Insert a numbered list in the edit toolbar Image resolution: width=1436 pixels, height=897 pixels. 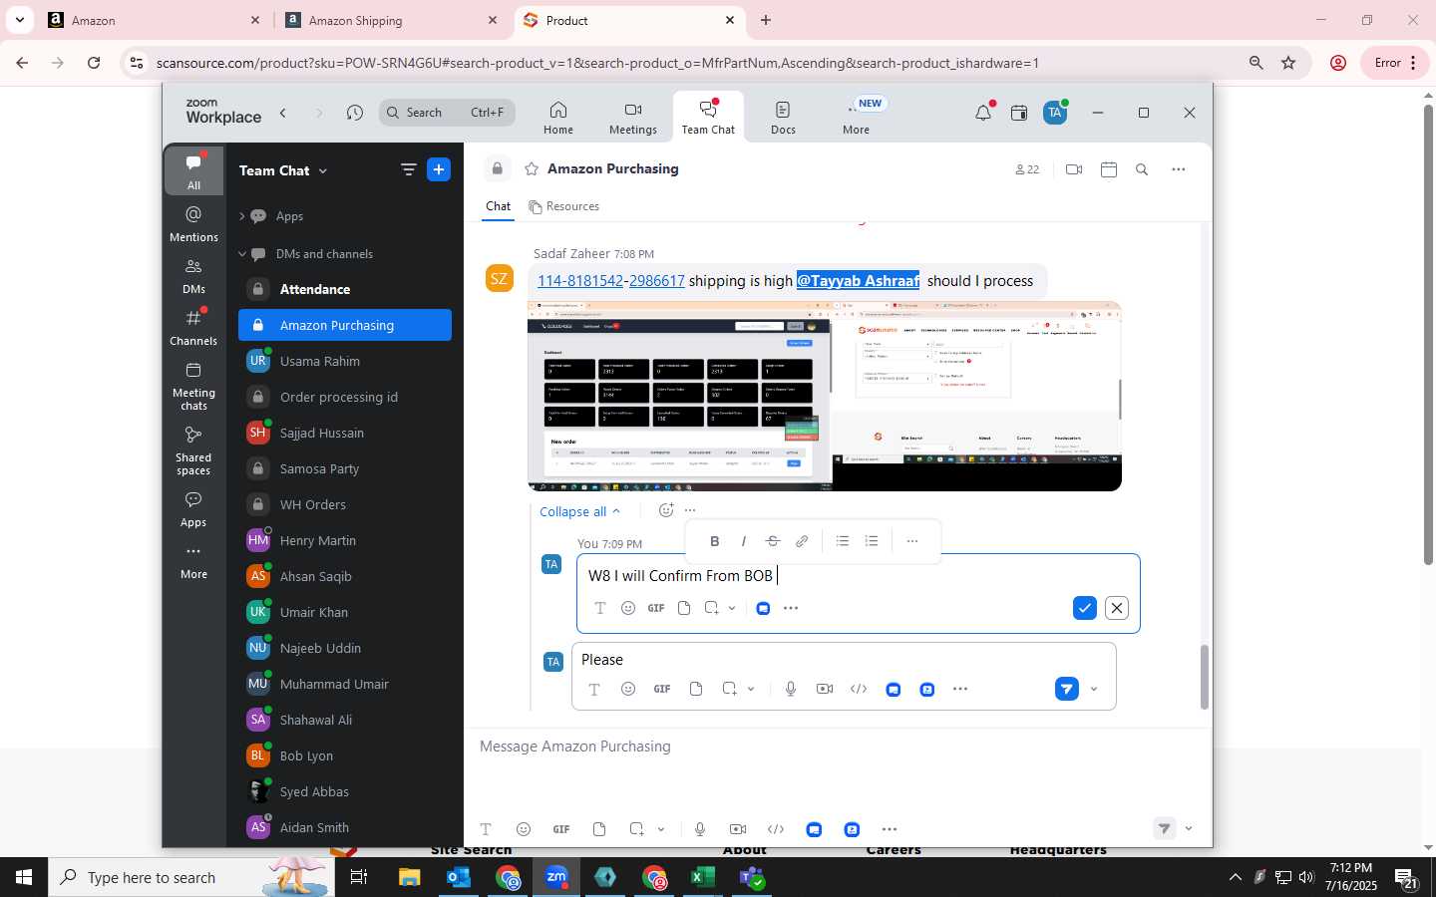click(872, 541)
